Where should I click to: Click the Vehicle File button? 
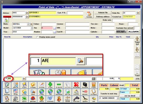pyautogui.click(x=103, y=13)
